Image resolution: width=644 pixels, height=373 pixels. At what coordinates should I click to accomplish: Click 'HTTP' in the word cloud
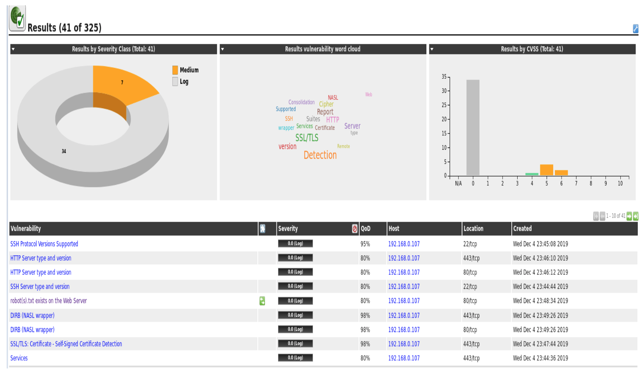332,119
